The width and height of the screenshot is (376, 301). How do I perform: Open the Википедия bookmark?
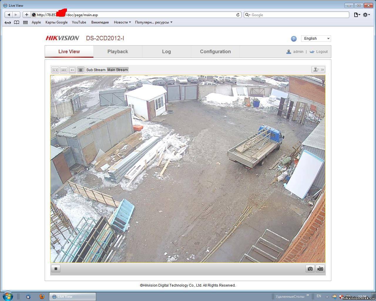(100, 22)
